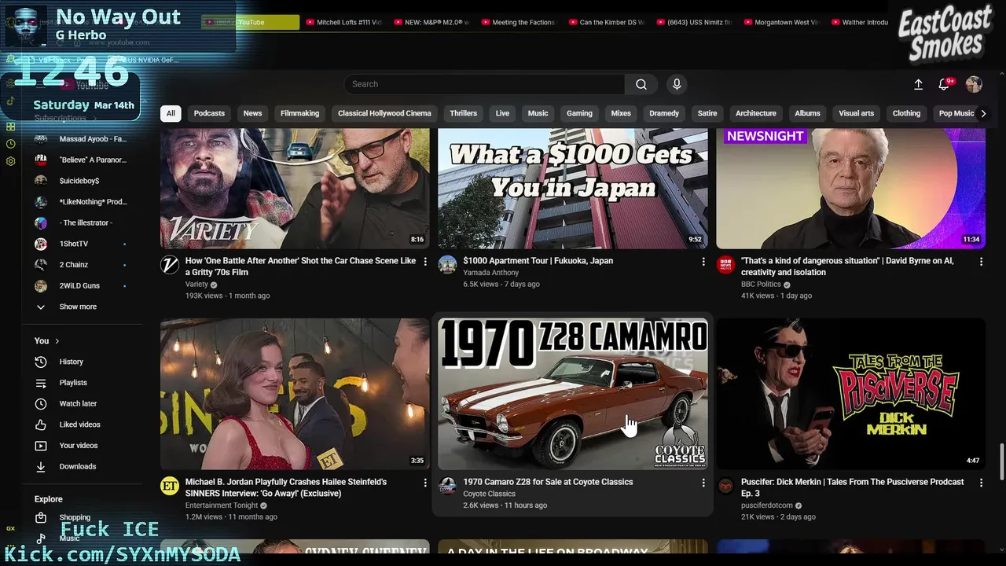1006x566 pixels.
Task: Play the 1970 Z28 Camaro thumbnail
Action: click(x=573, y=394)
